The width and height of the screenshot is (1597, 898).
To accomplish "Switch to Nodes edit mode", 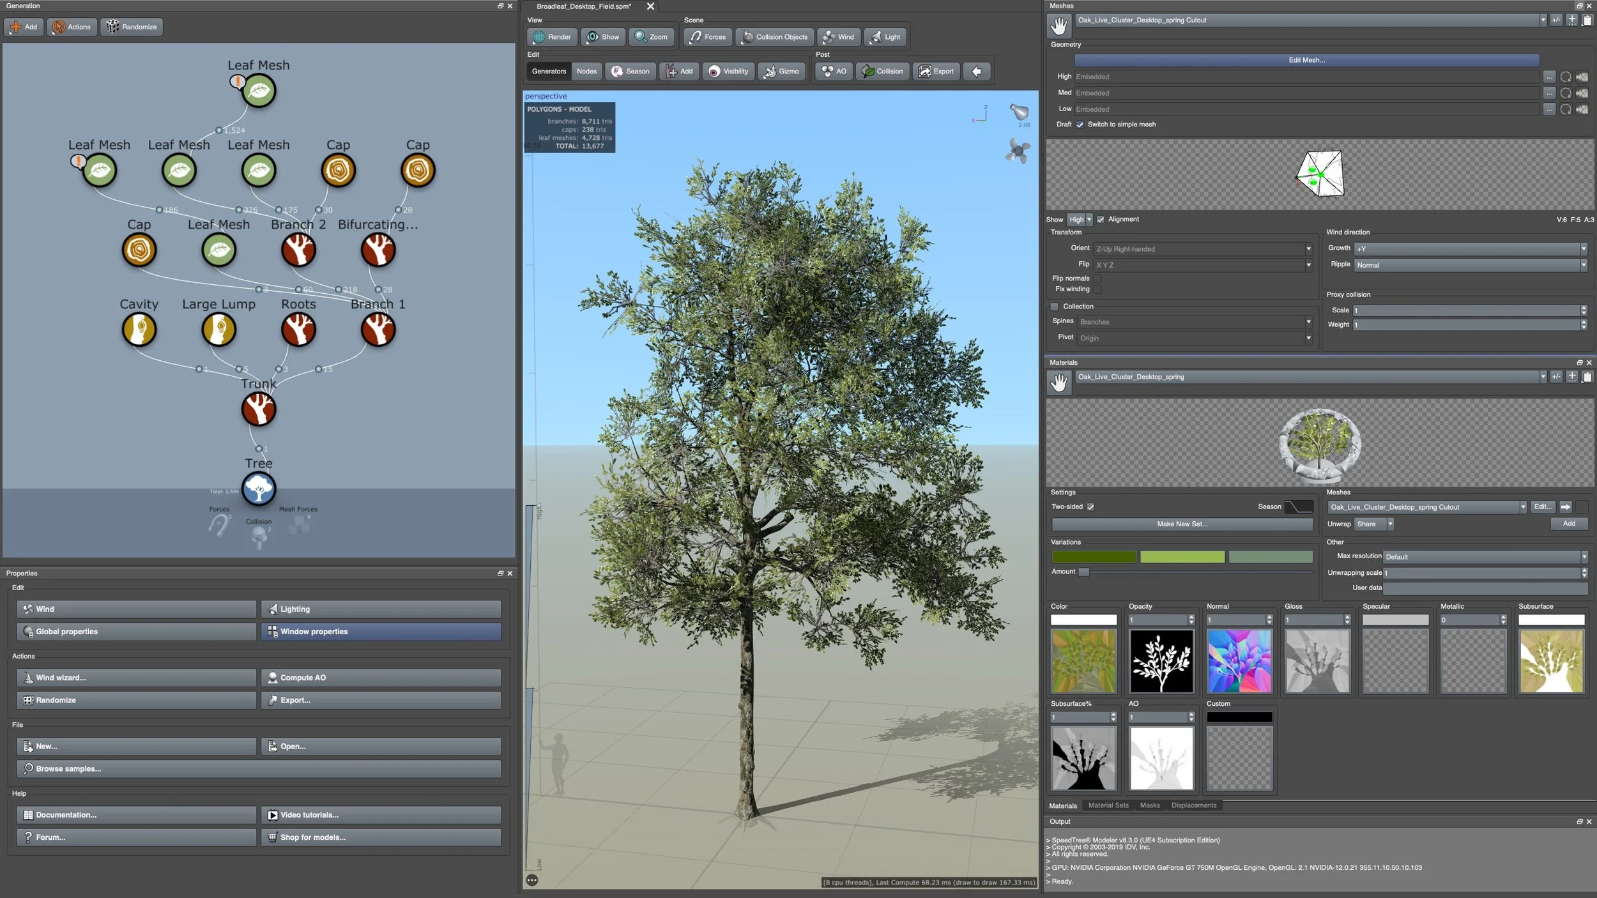I will (586, 72).
